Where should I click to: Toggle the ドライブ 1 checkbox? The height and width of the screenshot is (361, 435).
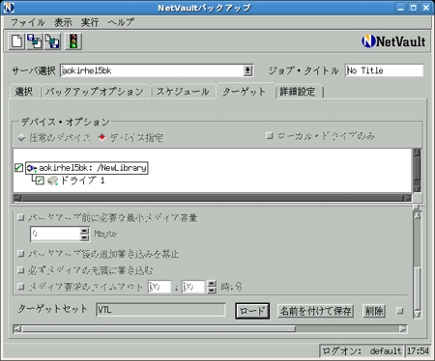[40, 180]
